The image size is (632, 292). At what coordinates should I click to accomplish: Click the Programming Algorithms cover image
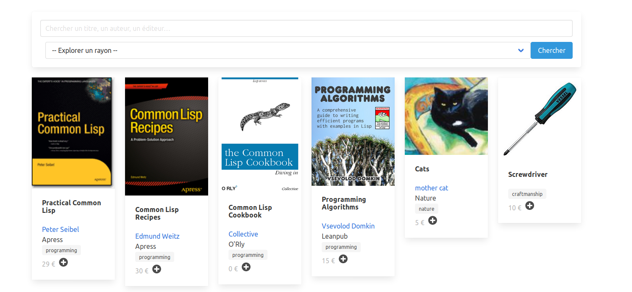tap(353, 132)
